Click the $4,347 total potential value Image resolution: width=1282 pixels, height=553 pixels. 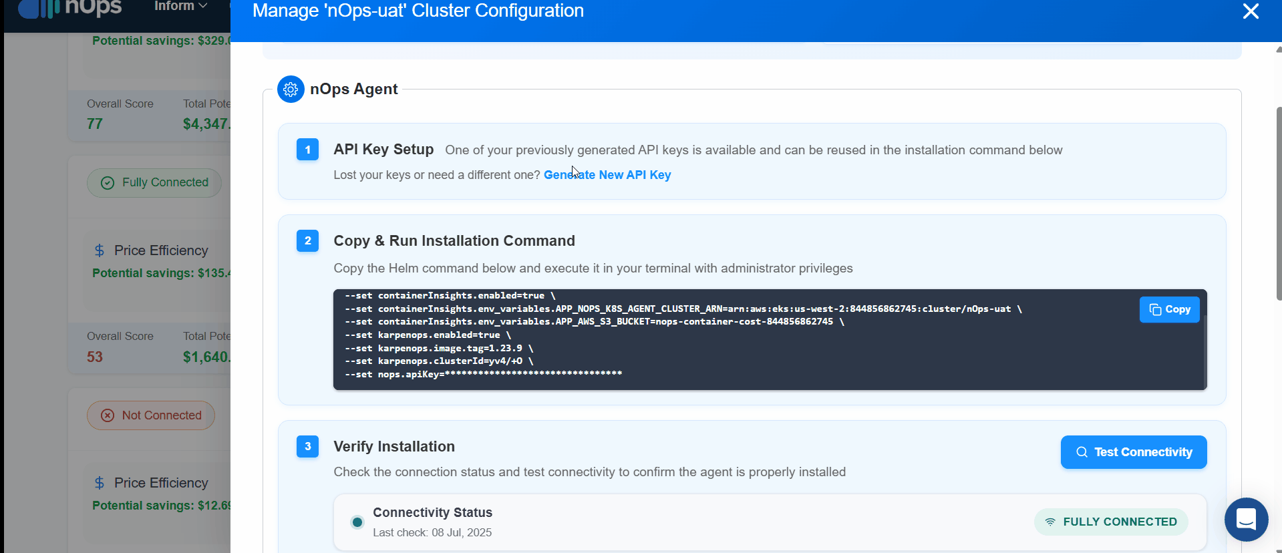(x=206, y=124)
